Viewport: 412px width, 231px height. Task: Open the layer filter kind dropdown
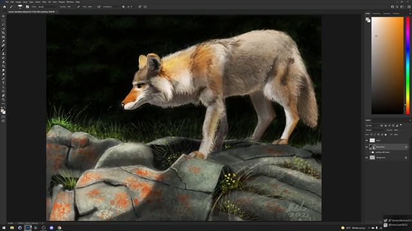pyautogui.click(x=372, y=126)
